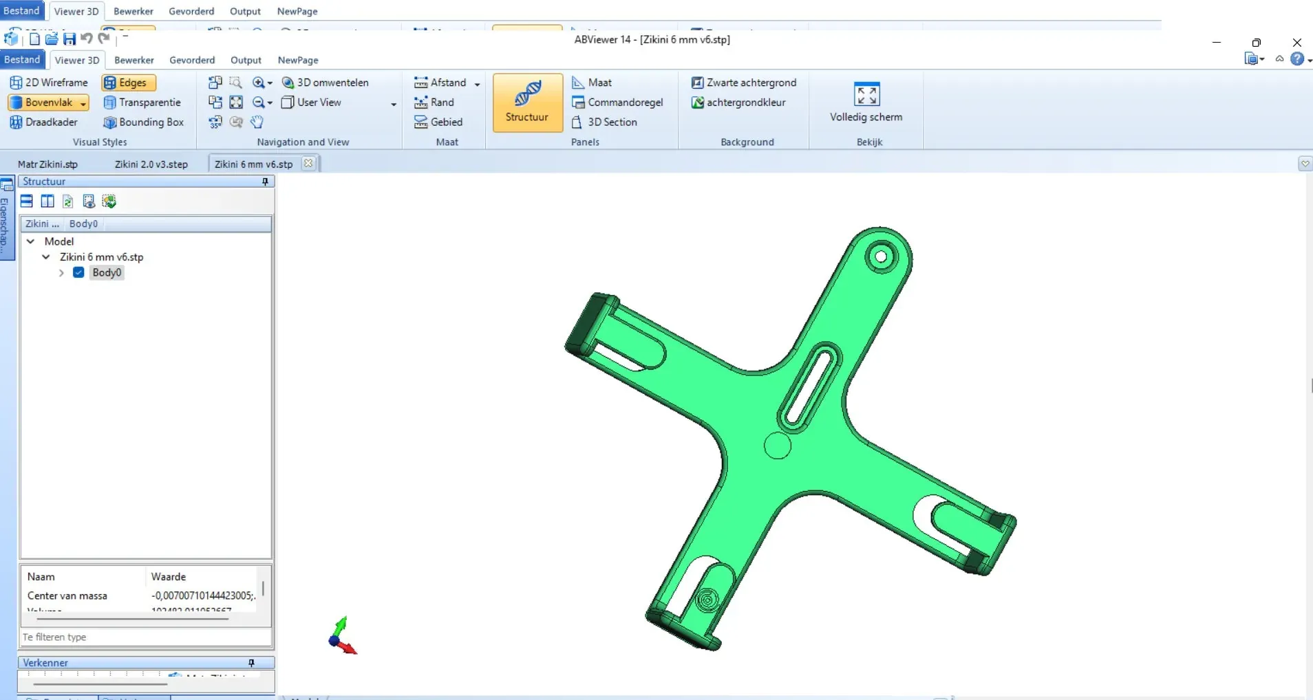Measure distance with Afstand tool
The height and width of the screenshot is (700, 1313).
pyautogui.click(x=440, y=83)
